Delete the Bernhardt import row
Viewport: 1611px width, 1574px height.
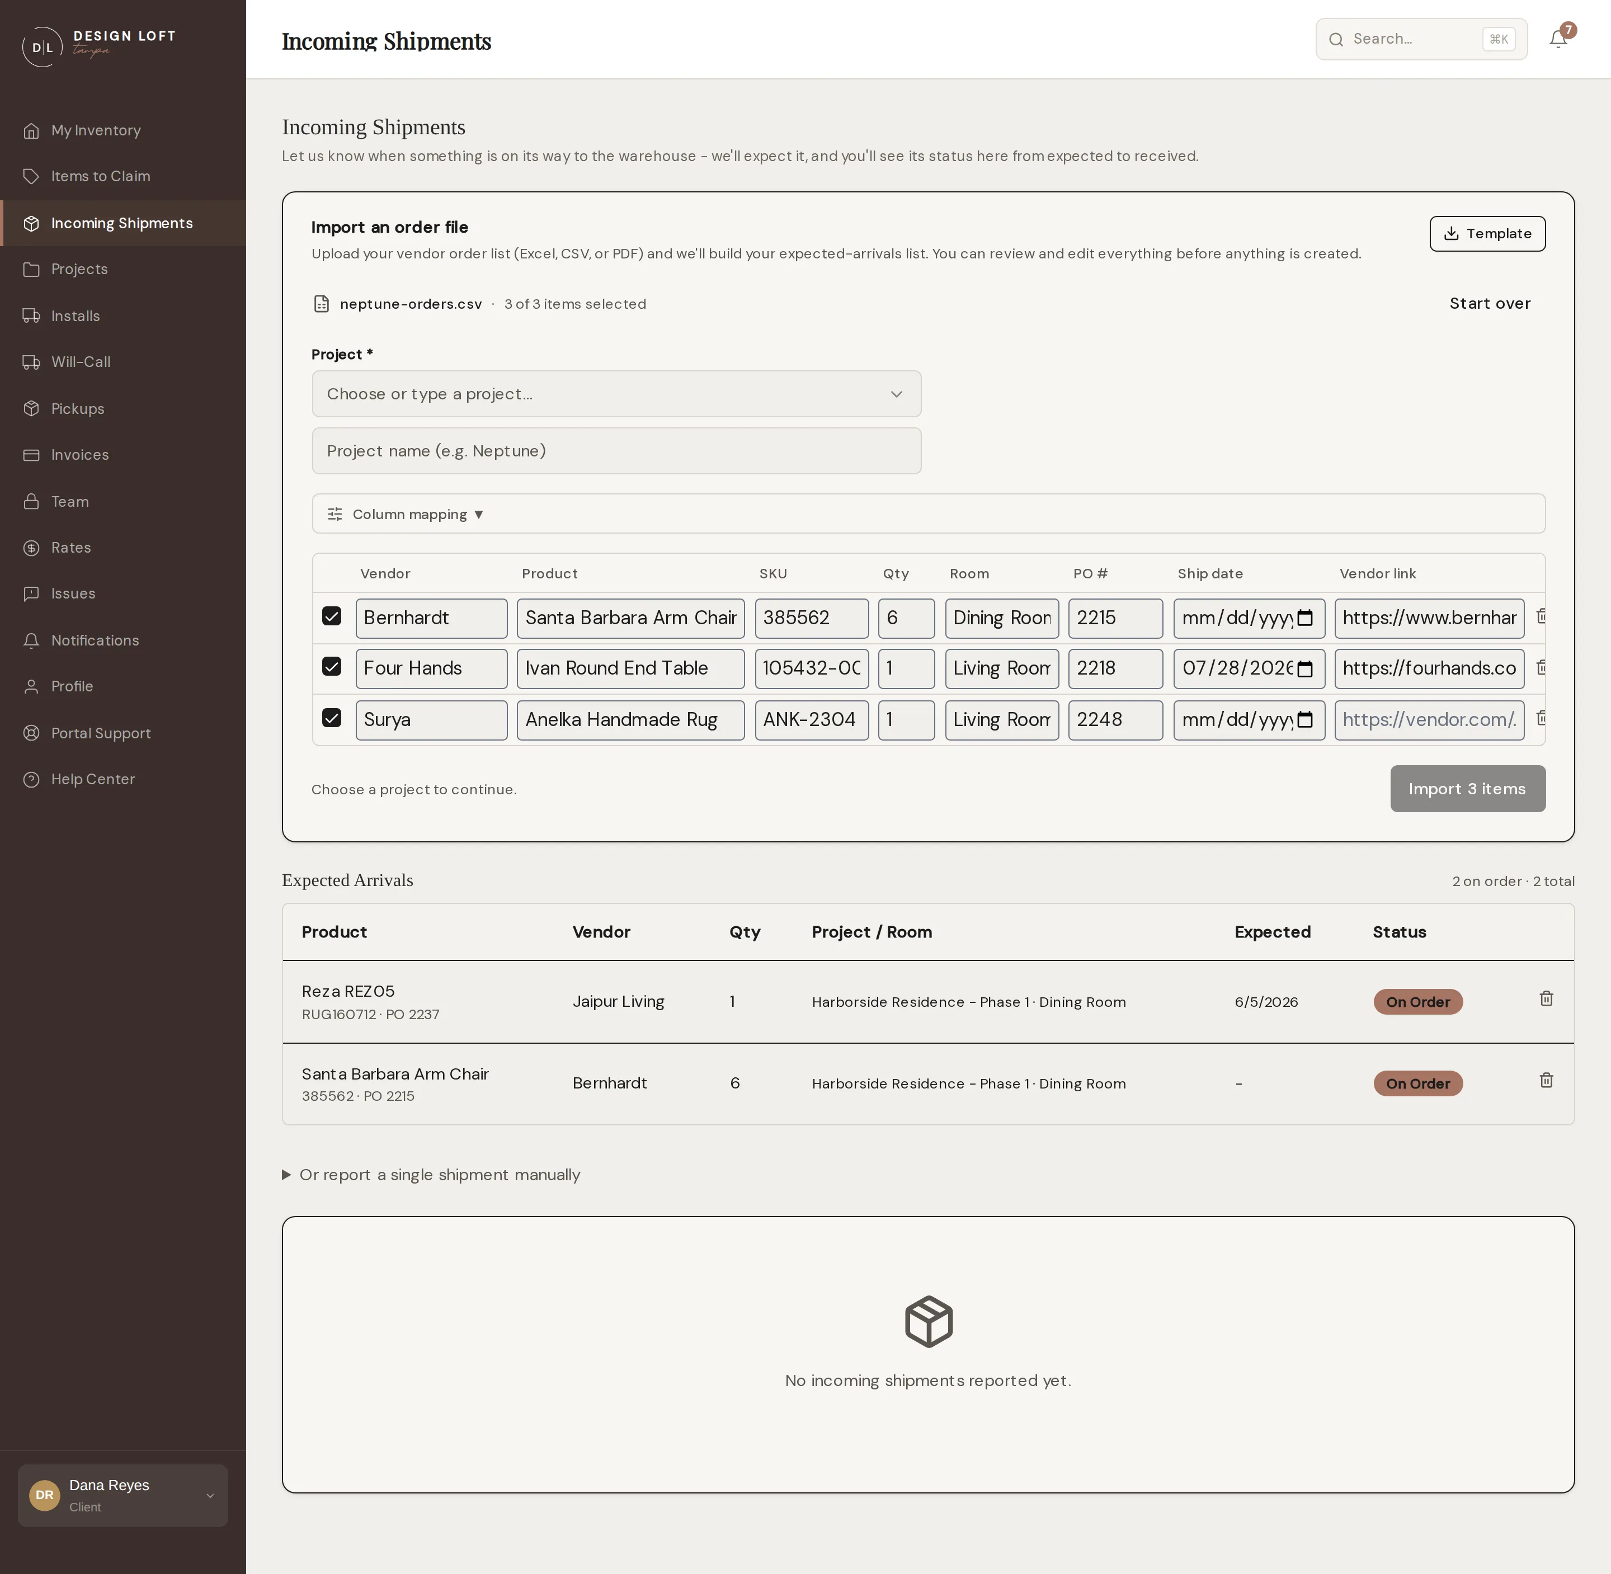[1541, 617]
